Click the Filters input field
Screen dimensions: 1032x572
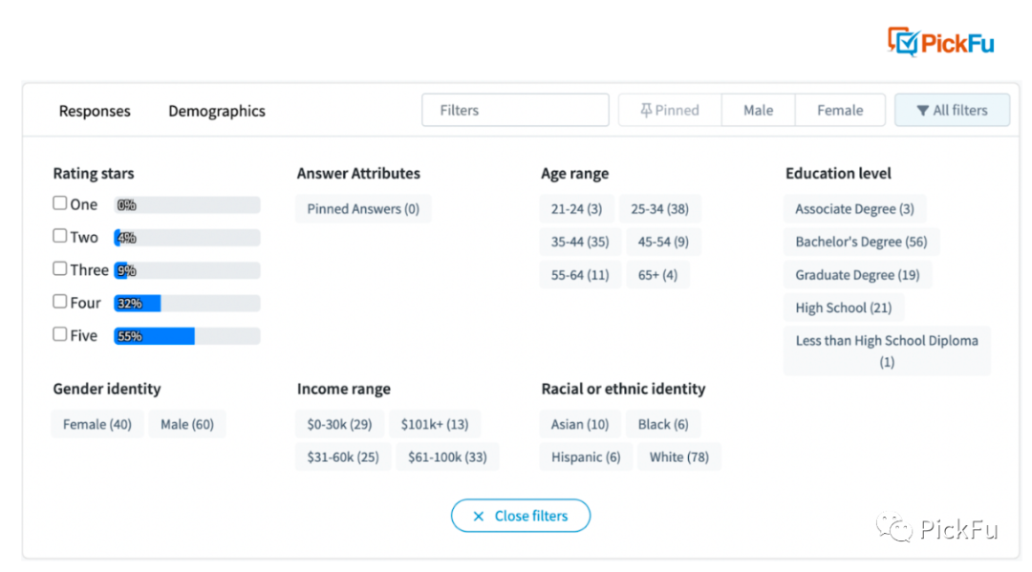pyautogui.click(x=515, y=110)
